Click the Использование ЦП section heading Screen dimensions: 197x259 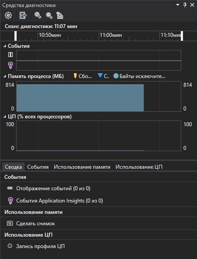28,235
